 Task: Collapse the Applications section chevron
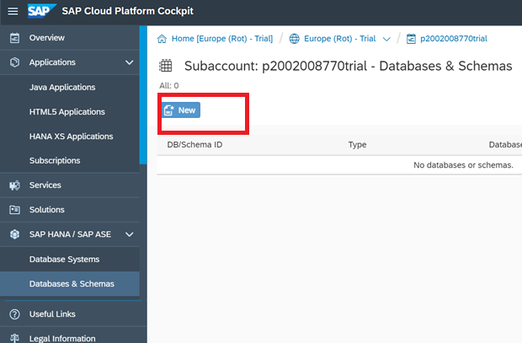(129, 62)
